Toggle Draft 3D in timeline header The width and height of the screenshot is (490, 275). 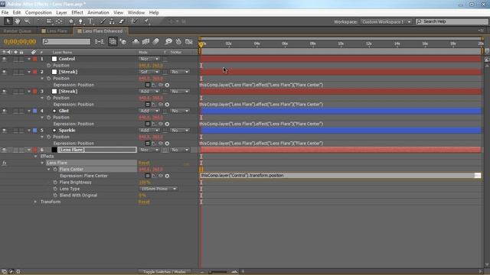123,41
